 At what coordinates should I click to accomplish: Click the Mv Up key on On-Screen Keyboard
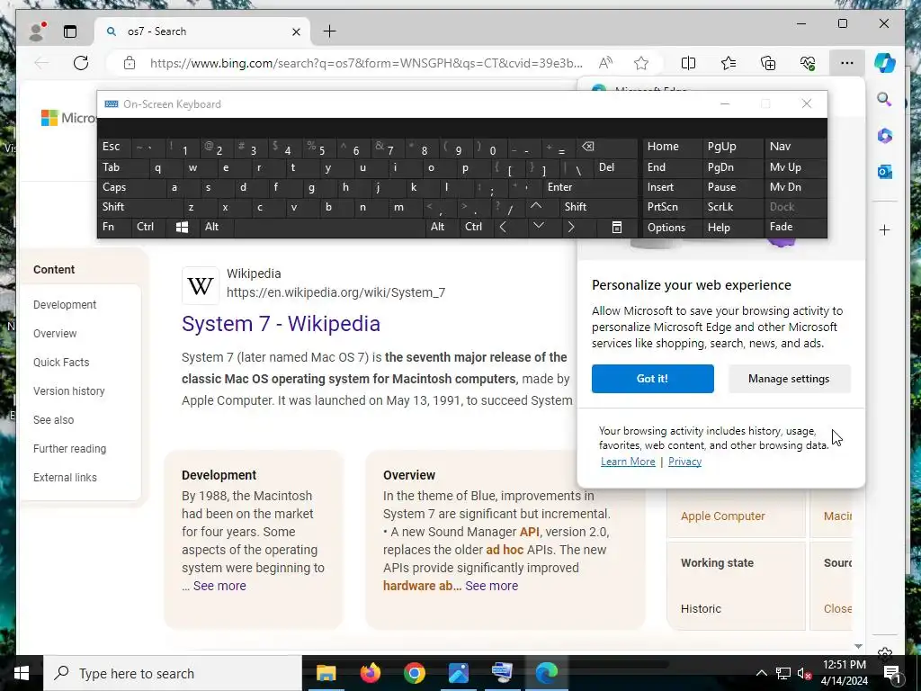795,167
